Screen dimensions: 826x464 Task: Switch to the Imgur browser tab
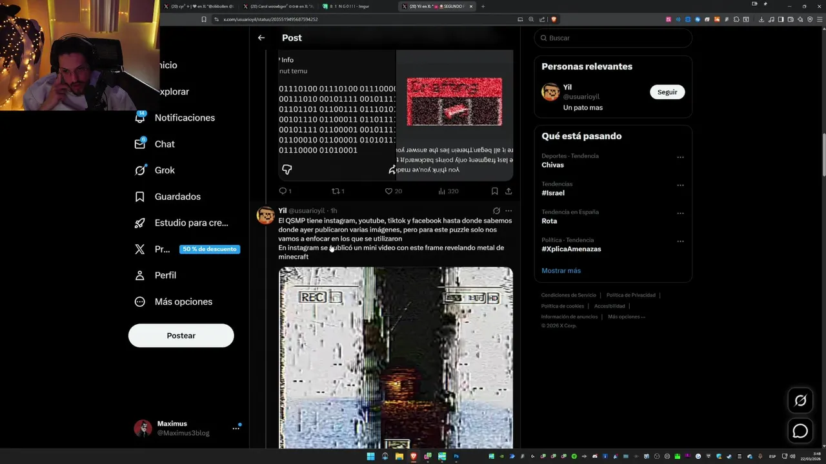(x=358, y=6)
